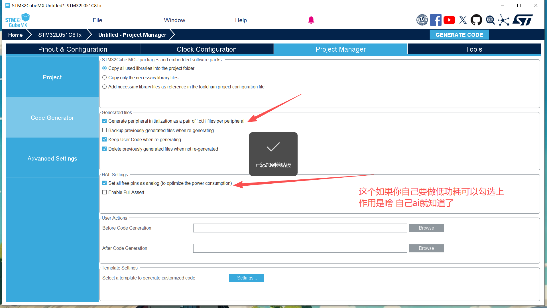Click the GENERATE CODE button
This screenshot has height=308, width=547.
459,35
